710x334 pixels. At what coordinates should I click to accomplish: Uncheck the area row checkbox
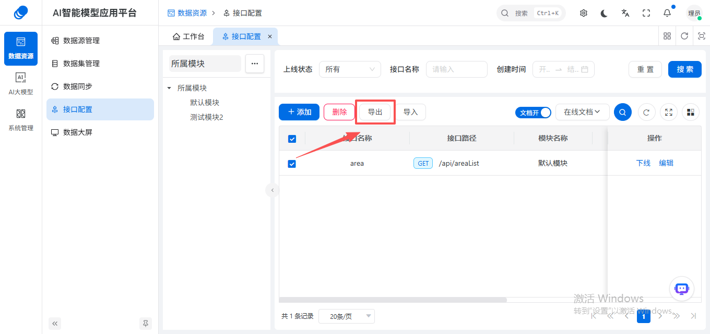tap(292, 164)
